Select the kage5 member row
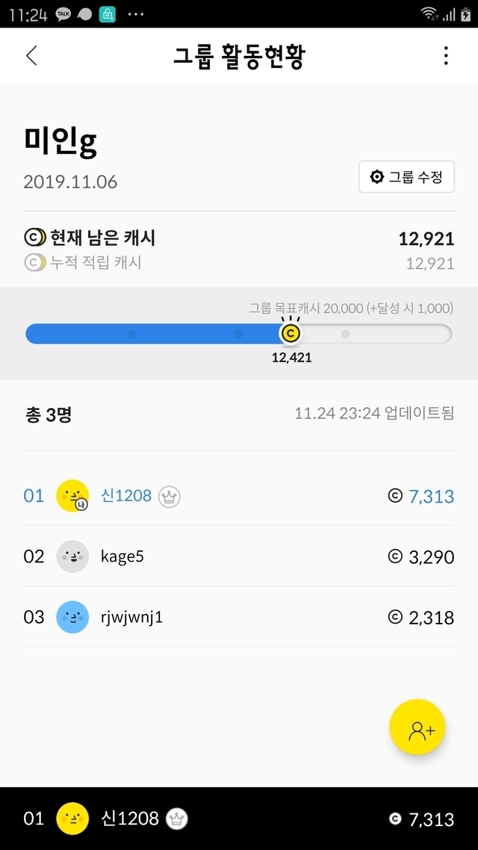This screenshot has height=850, width=478. tap(239, 556)
